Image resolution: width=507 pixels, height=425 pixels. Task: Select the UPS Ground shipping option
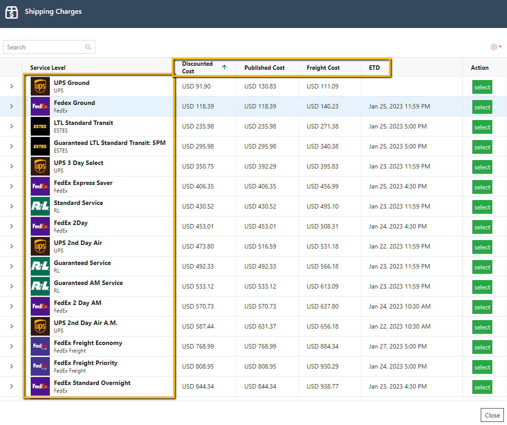click(x=482, y=87)
